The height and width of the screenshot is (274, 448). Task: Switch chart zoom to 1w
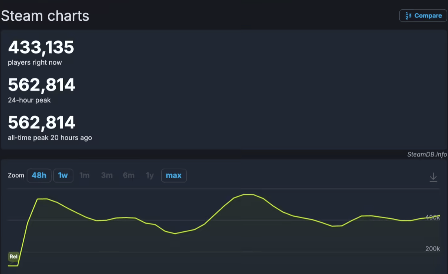(x=63, y=176)
